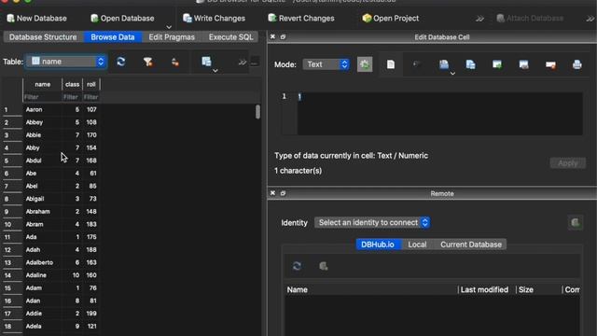Click the export to file icon
597x336 pixels.
coord(524,64)
